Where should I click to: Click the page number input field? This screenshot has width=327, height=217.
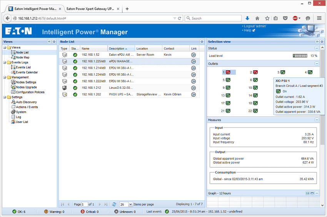85,204
